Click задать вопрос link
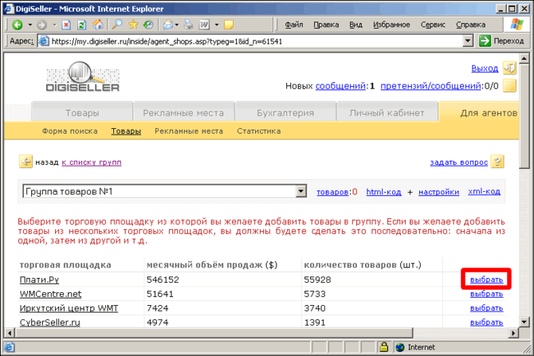 [459, 162]
